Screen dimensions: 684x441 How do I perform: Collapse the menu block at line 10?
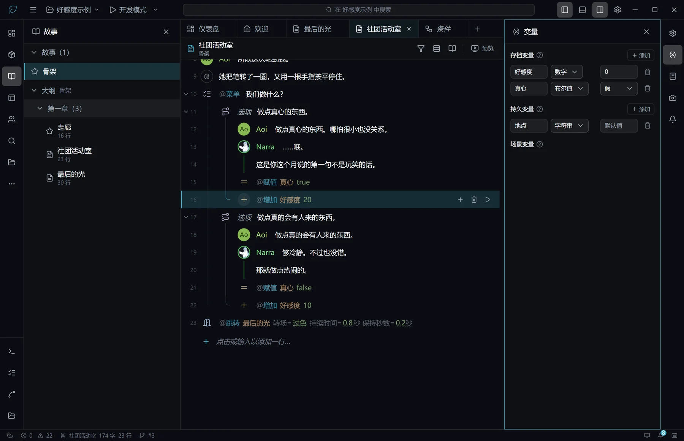coord(186,94)
